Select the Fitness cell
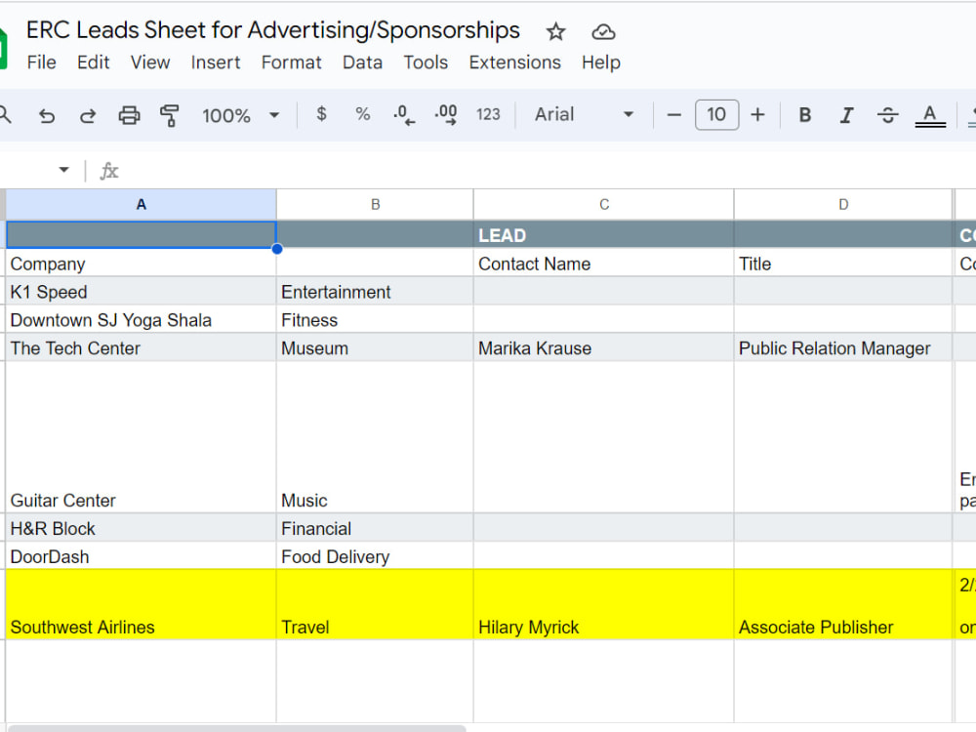 [375, 319]
